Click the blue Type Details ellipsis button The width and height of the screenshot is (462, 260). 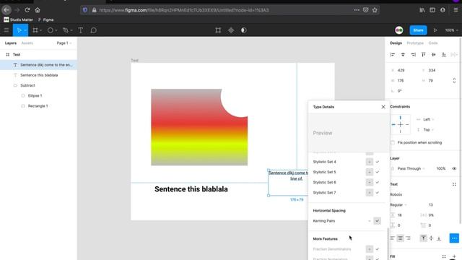[x=454, y=238]
